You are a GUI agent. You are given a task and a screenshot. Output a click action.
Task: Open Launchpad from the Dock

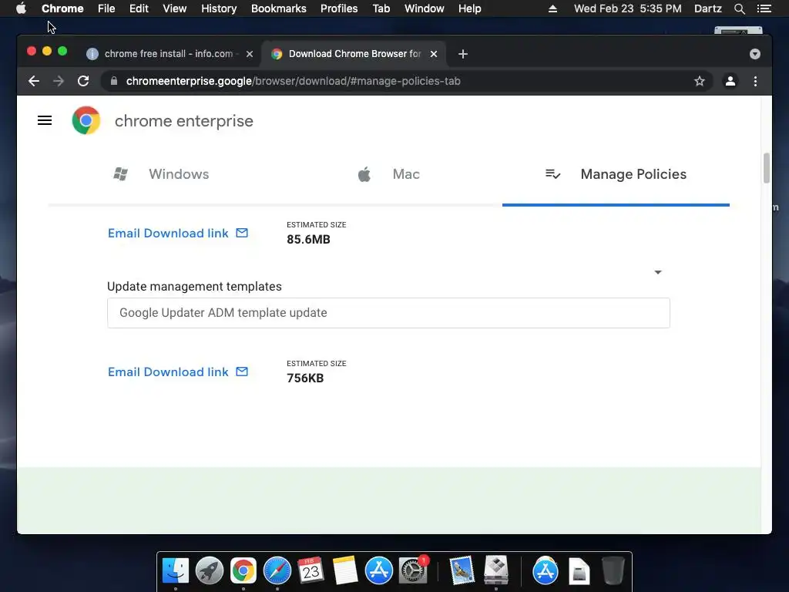click(210, 571)
